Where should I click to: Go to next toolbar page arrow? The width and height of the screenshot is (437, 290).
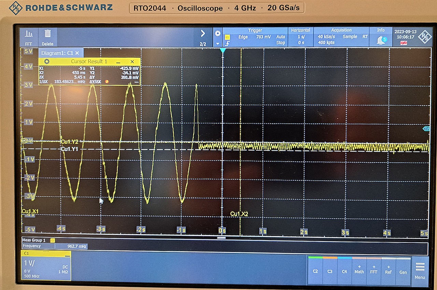pyautogui.click(x=203, y=34)
